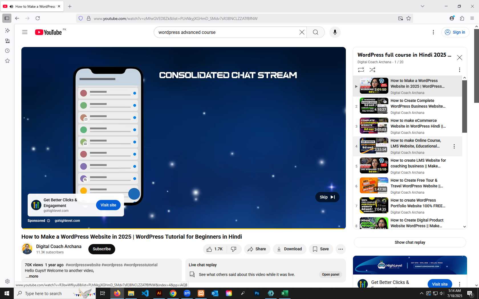
Task: Open the playlist three-dot options menu
Action: click(x=459, y=70)
